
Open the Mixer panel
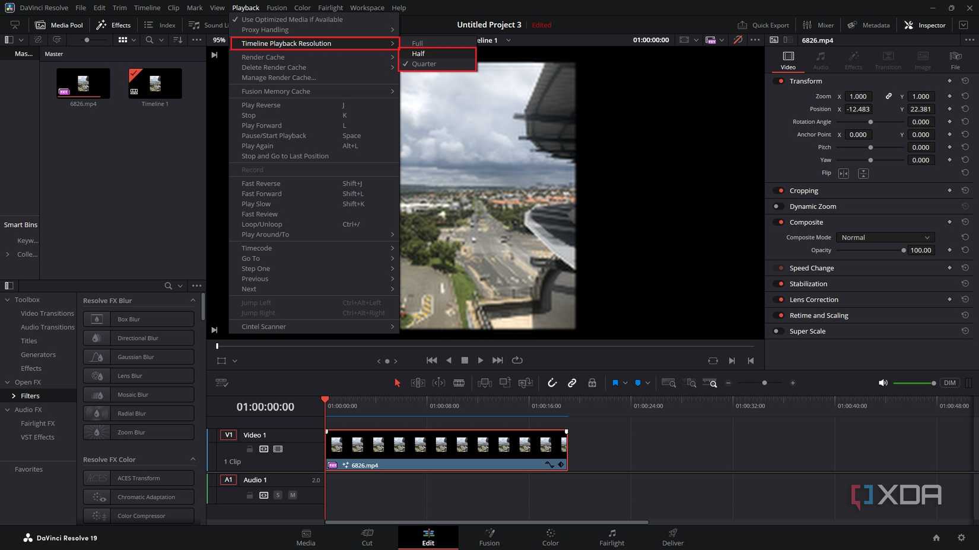click(x=818, y=25)
